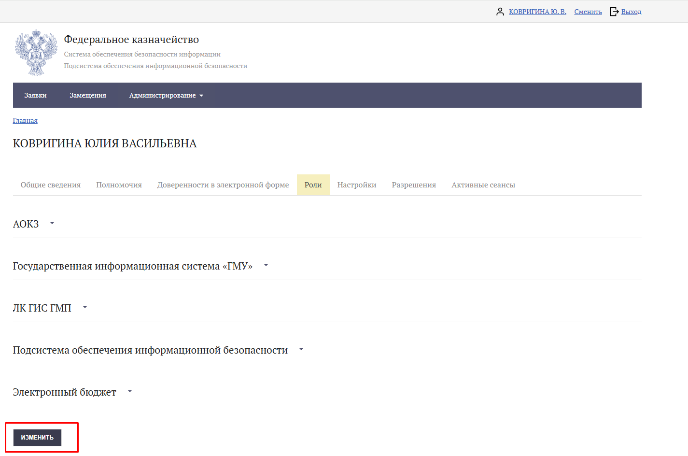
Task: Click the Сменить link in header
Action: click(x=588, y=12)
